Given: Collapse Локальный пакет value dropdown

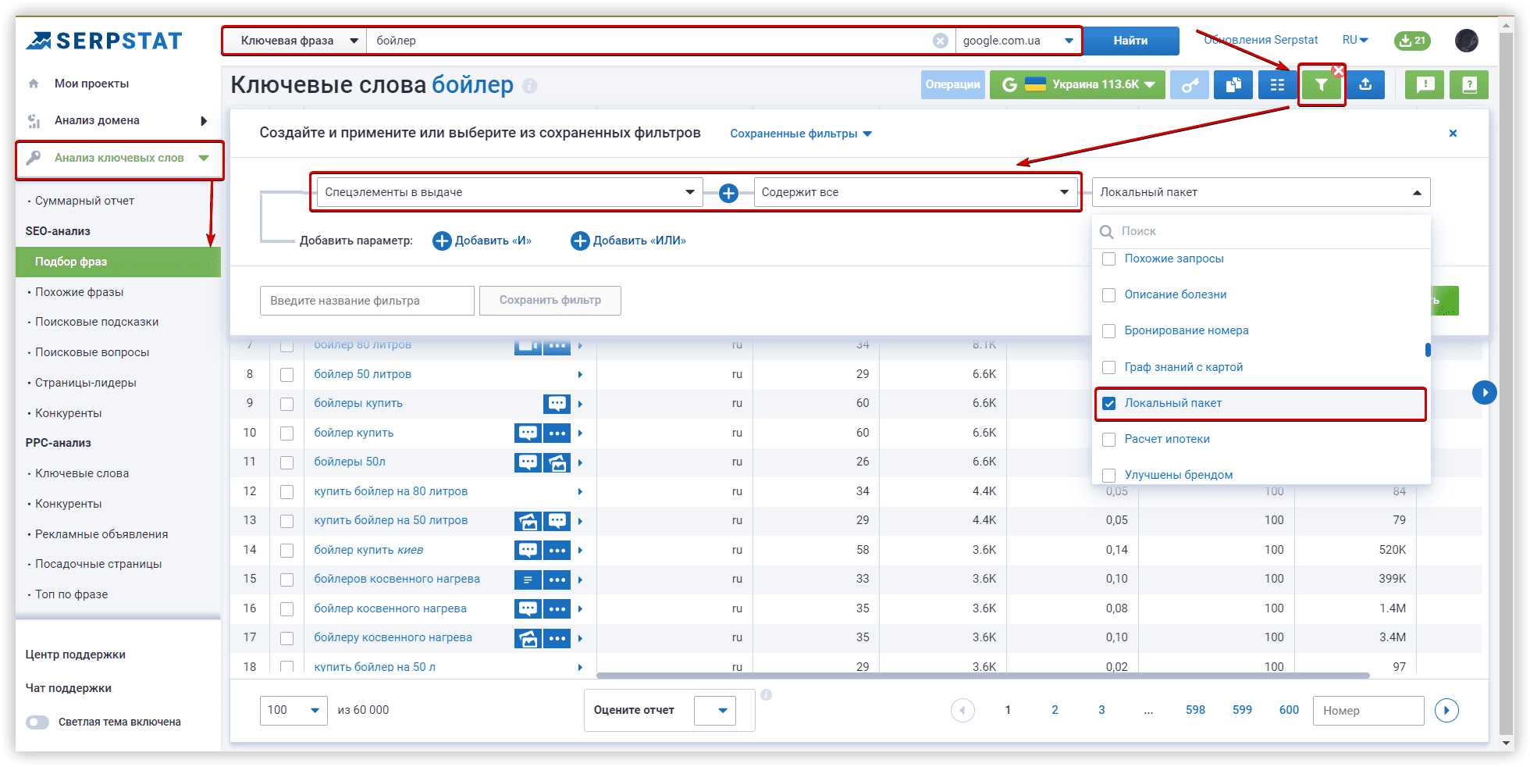Looking at the screenshot, I should [x=1261, y=193].
